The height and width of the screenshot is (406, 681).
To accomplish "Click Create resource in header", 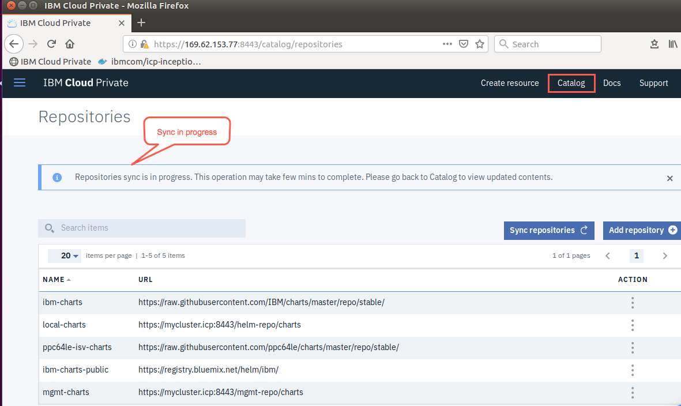I will [x=509, y=83].
